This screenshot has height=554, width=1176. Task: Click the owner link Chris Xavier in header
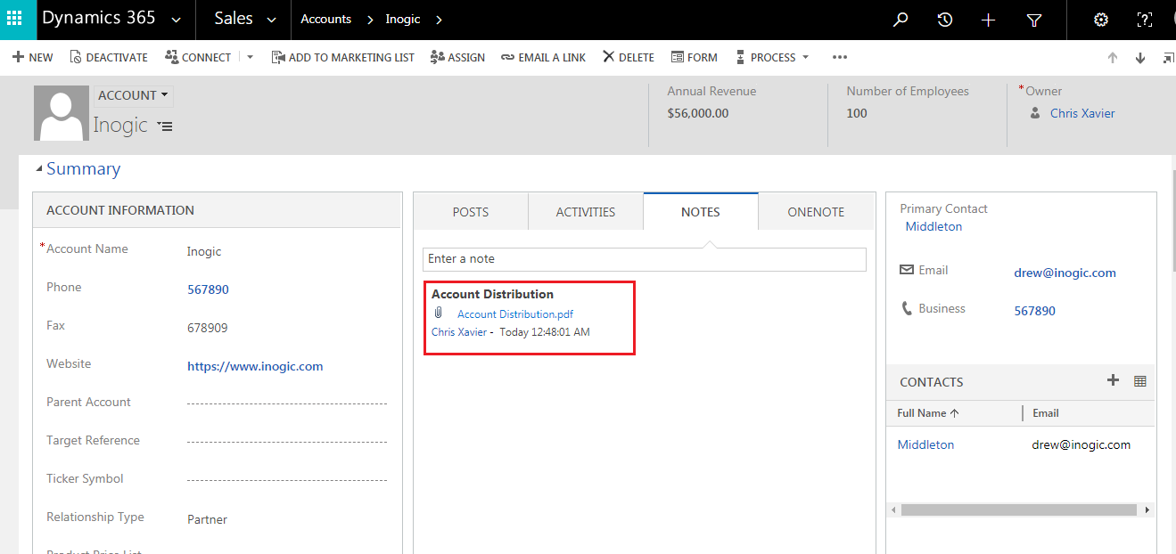coord(1082,113)
